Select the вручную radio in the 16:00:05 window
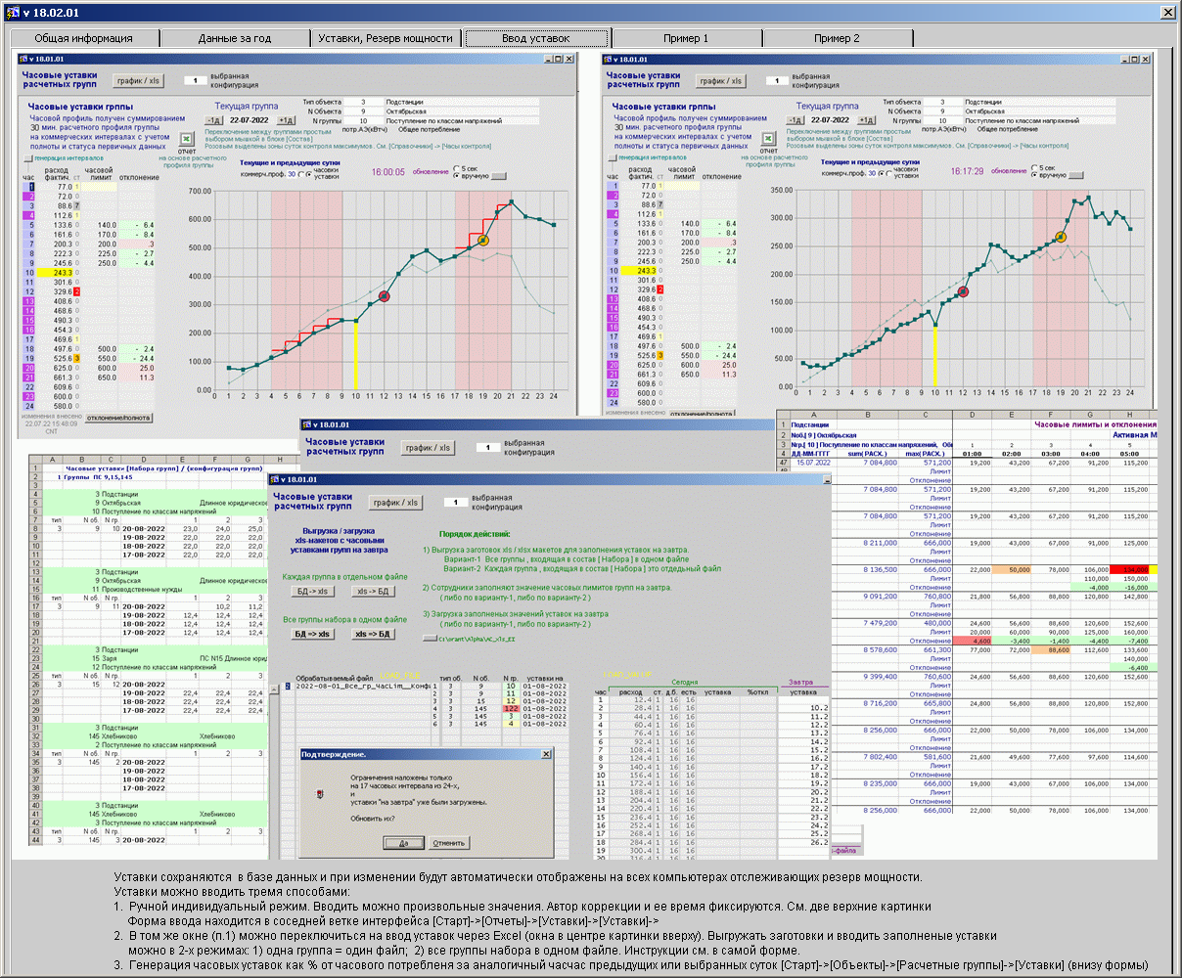The width and height of the screenshot is (1182, 978). [456, 175]
